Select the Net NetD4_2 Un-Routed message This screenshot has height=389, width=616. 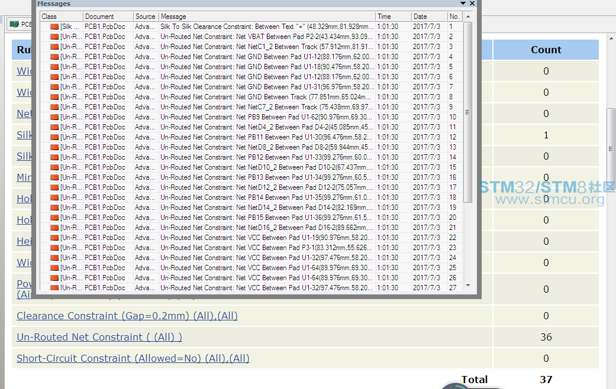click(x=251, y=127)
